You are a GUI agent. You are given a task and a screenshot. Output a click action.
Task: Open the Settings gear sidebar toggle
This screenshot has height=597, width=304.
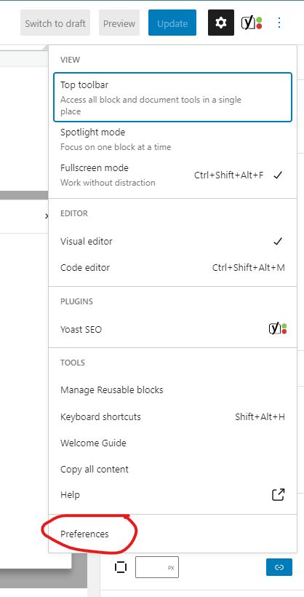[x=220, y=23]
